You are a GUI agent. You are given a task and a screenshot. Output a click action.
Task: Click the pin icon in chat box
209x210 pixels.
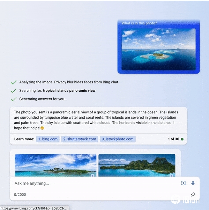tap(193, 194)
